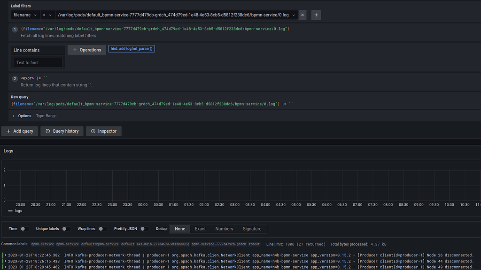Open Query history
This screenshot has width=481, height=270.
(62, 131)
